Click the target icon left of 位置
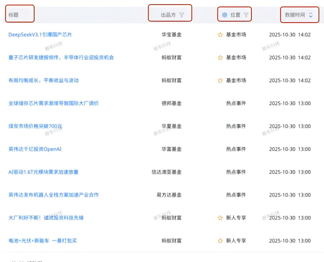This screenshot has width=324, height=262. click(225, 15)
